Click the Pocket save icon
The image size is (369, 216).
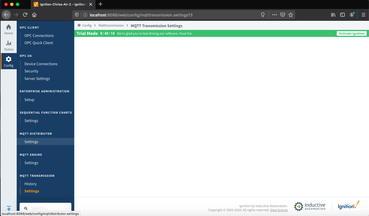click(x=283, y=15)
